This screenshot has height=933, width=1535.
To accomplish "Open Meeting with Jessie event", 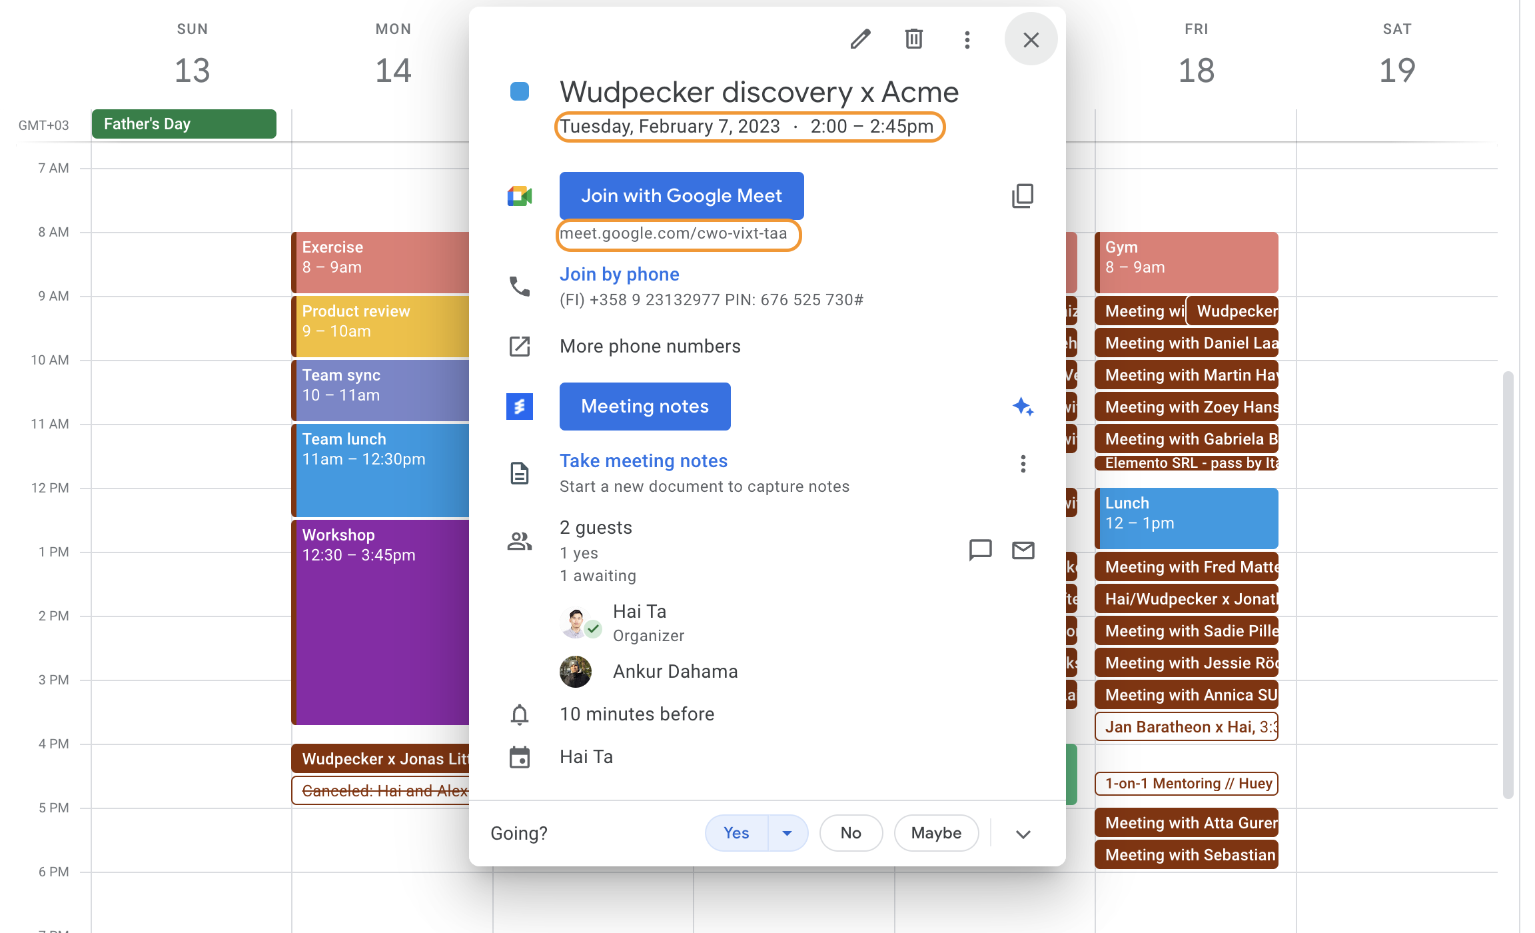I will 1187,663.
